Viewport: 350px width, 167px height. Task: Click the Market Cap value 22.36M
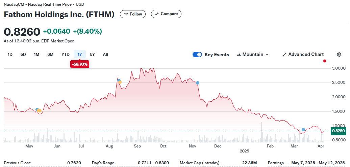click(x=250, y=163)
